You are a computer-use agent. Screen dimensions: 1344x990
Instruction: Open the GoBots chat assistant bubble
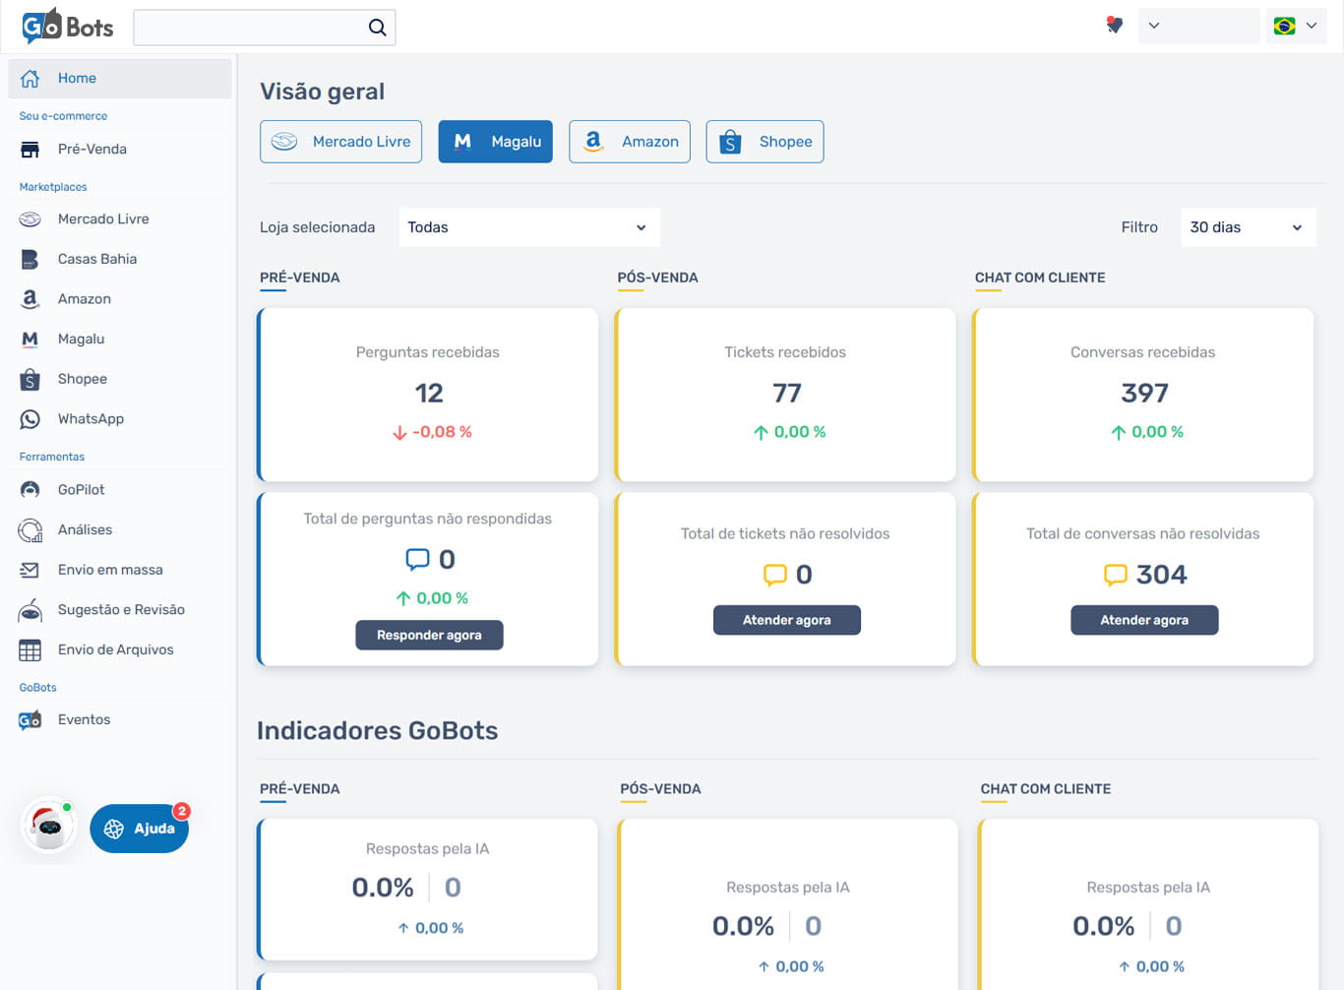click(x=47, y=827)
